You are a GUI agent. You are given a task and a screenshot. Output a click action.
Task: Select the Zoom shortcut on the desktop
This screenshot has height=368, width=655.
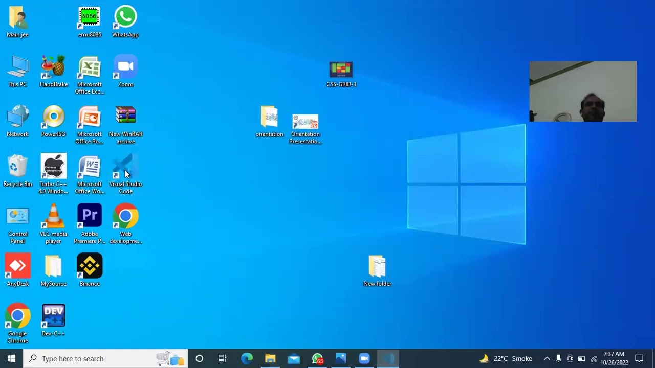click(125, 72)
